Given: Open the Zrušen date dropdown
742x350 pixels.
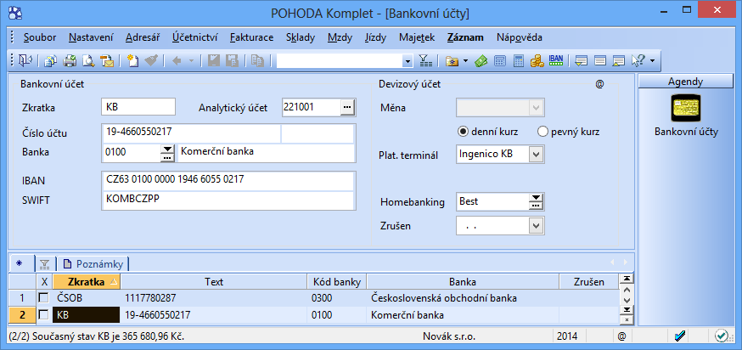Looking at the screenshot, I should click(537, 225).
